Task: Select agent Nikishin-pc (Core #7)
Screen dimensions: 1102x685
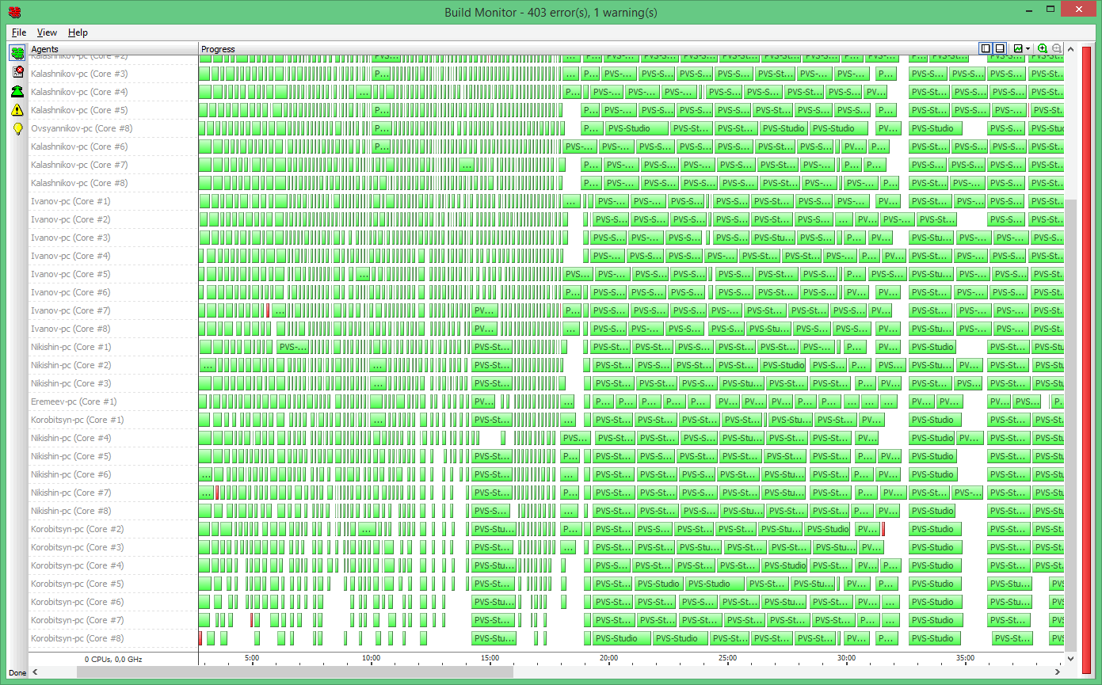Action: tap(71, 493)
